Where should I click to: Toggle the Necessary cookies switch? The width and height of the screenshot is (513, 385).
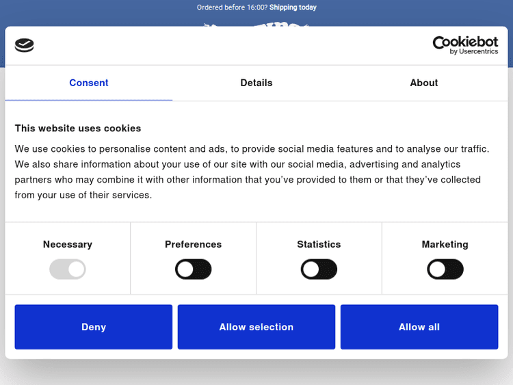(68, 269)
